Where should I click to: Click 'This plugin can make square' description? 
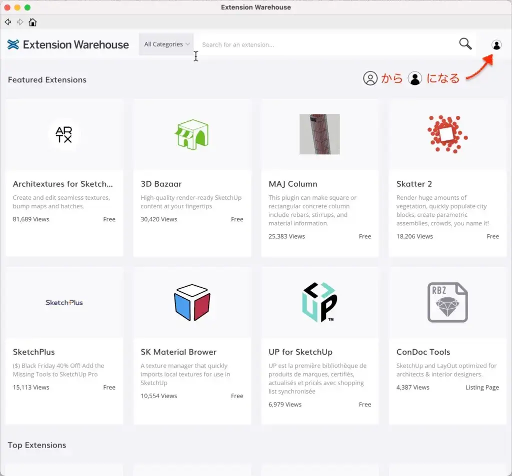click(312, 210)
